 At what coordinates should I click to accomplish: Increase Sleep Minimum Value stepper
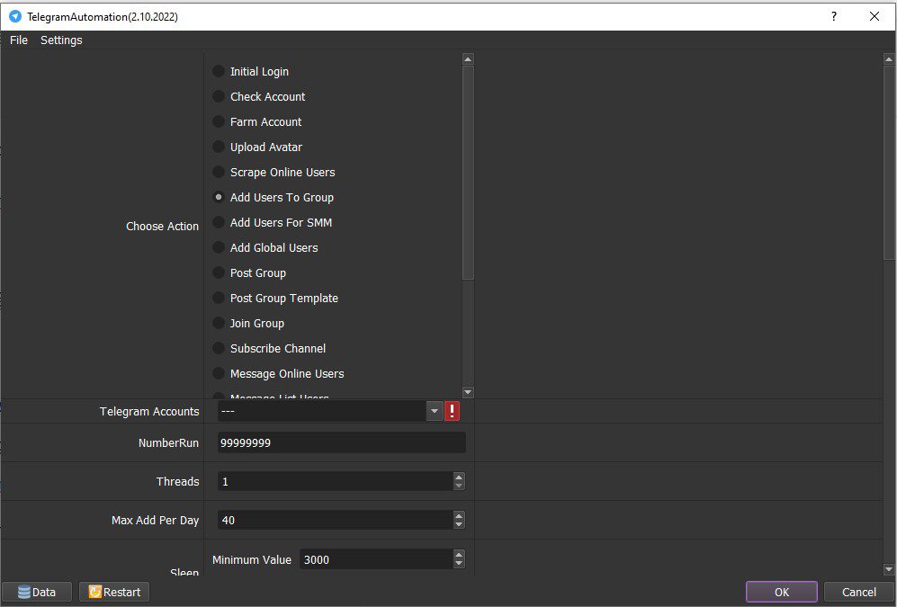[459, 555]
